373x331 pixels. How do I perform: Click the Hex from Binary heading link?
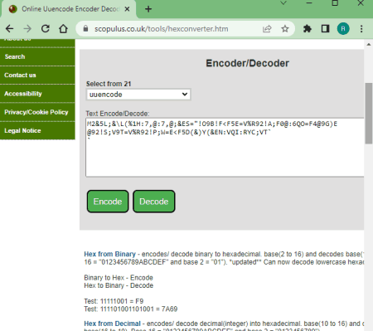point(109,254)
